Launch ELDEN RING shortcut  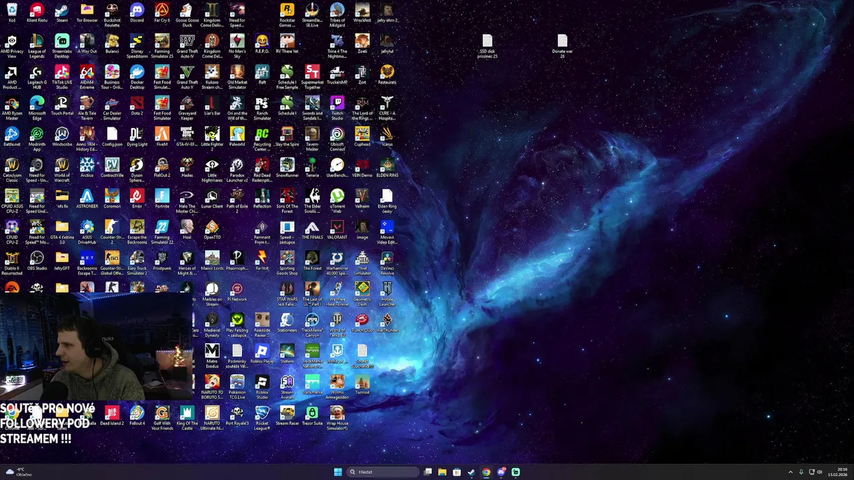click(x=387, y=167)
